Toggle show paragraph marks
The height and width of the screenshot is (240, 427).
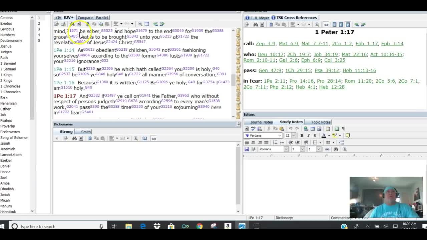pos(343,129)
